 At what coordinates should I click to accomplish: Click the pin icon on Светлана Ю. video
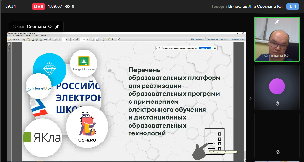(277, 22)
